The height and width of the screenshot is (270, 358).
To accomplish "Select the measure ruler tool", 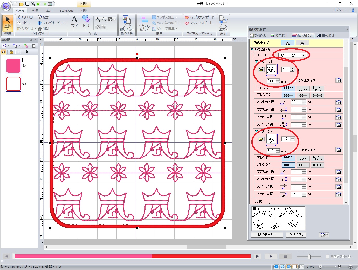I will (x=104, y=27).
